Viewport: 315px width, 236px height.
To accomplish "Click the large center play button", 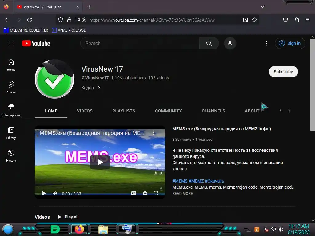I will (100, 162).
